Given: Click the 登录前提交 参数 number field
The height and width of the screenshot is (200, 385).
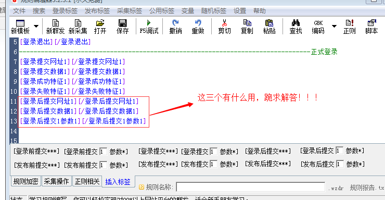Looking at the screenshot, I should point(103,152).
